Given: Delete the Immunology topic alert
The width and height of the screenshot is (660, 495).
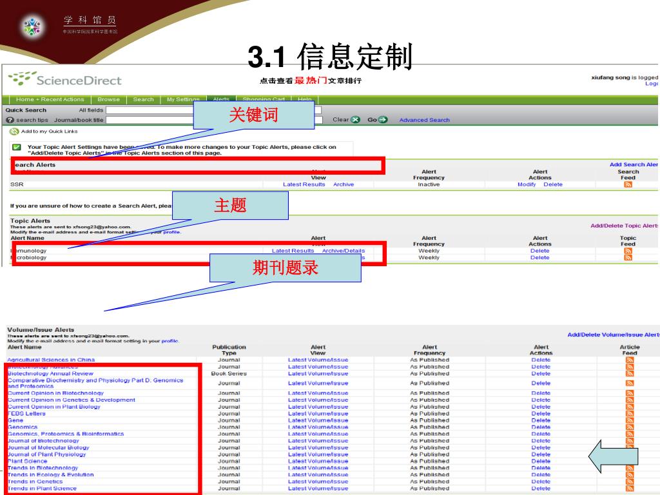Looking at the screenshot, I should coord(539,251).
